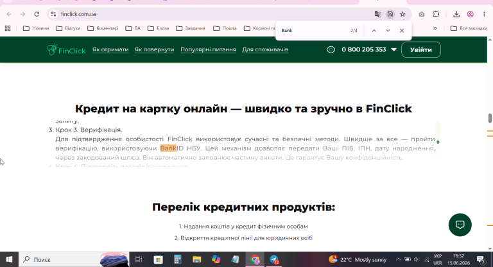Click the translate page icon
Image resolution: width=493 pixels, height=267 pixels.
click(x=377, y=14)
